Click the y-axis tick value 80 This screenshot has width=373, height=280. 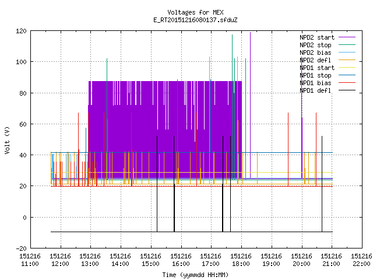tap(23, 93)
